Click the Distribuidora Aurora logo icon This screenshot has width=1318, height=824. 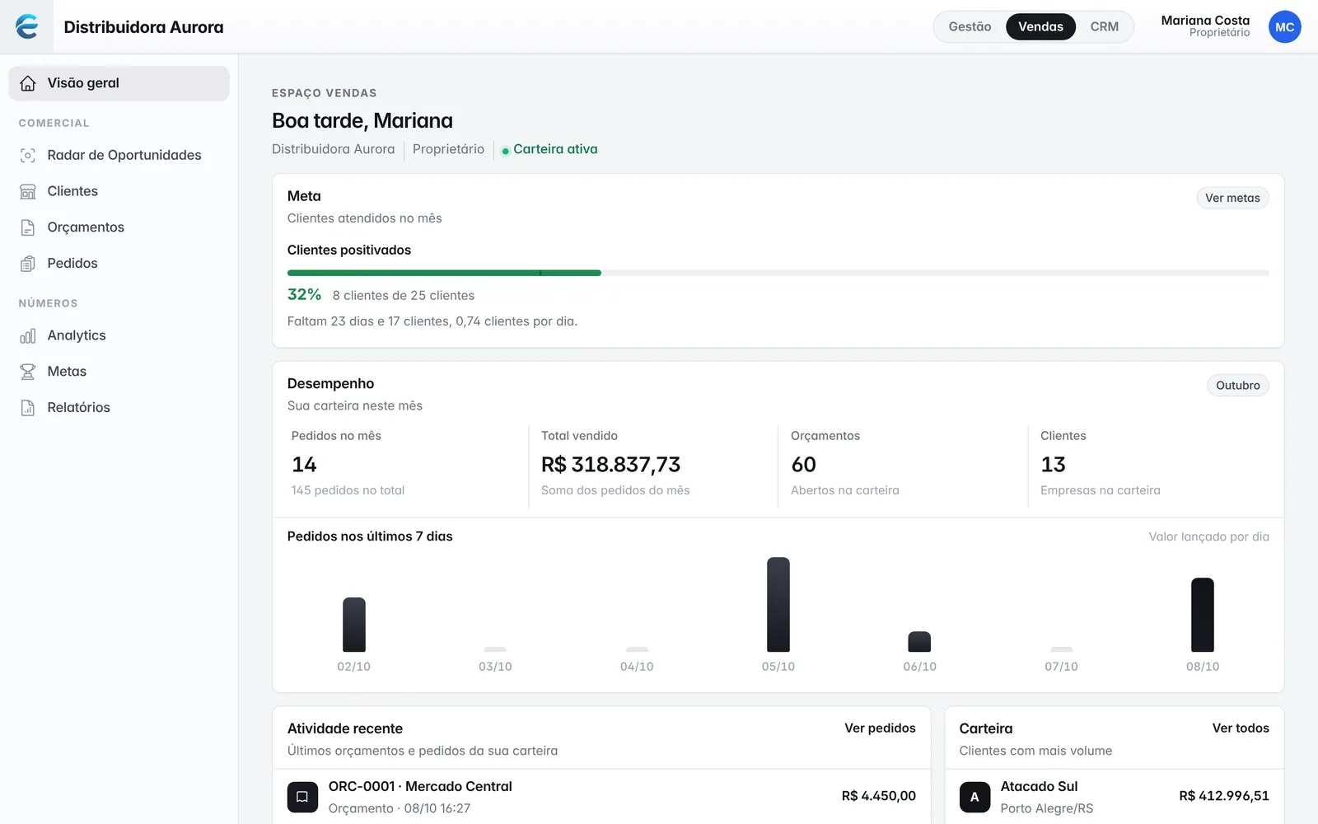click(x=27, y=26)
